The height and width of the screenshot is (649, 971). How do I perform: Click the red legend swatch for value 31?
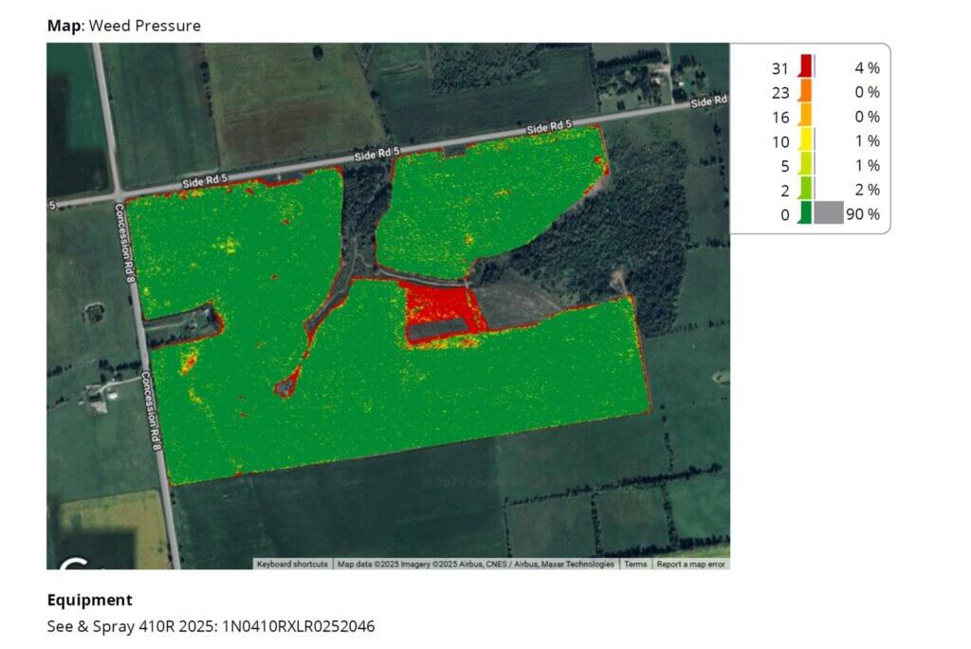click(805, 66)
